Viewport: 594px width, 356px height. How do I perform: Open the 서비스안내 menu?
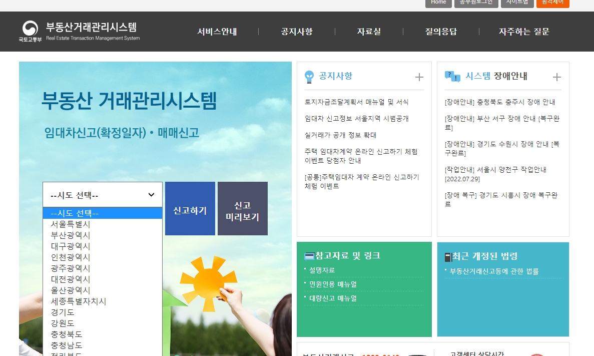click(x=217, y=32)
